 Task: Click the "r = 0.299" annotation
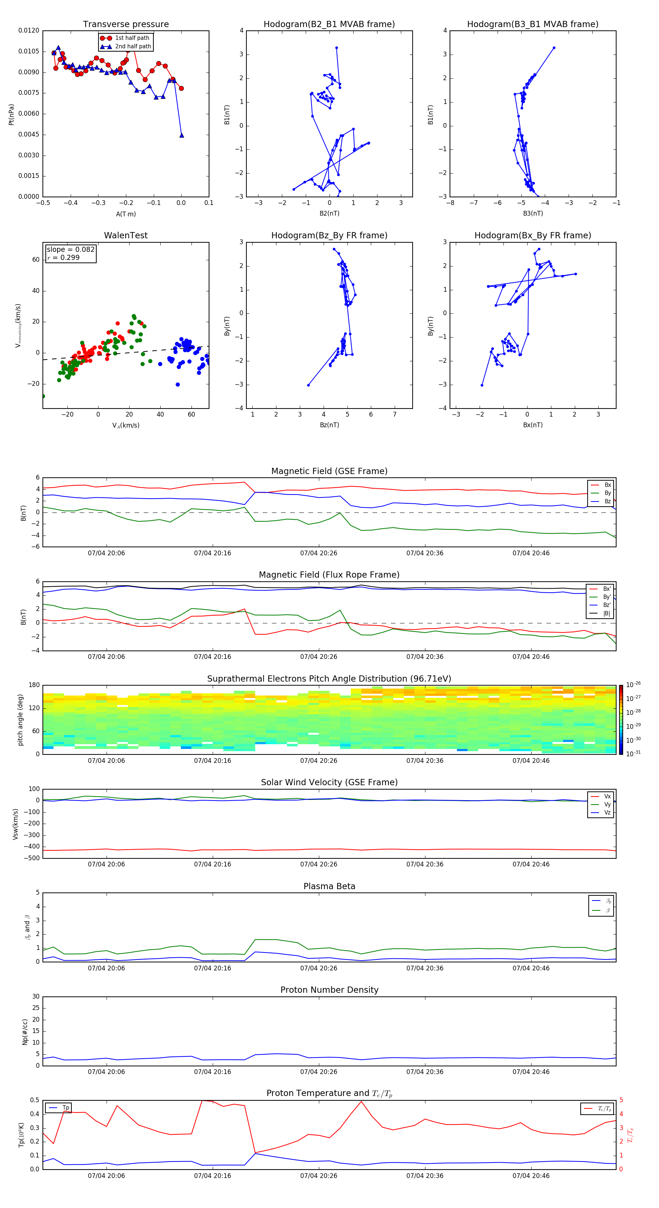coord(63,257)
